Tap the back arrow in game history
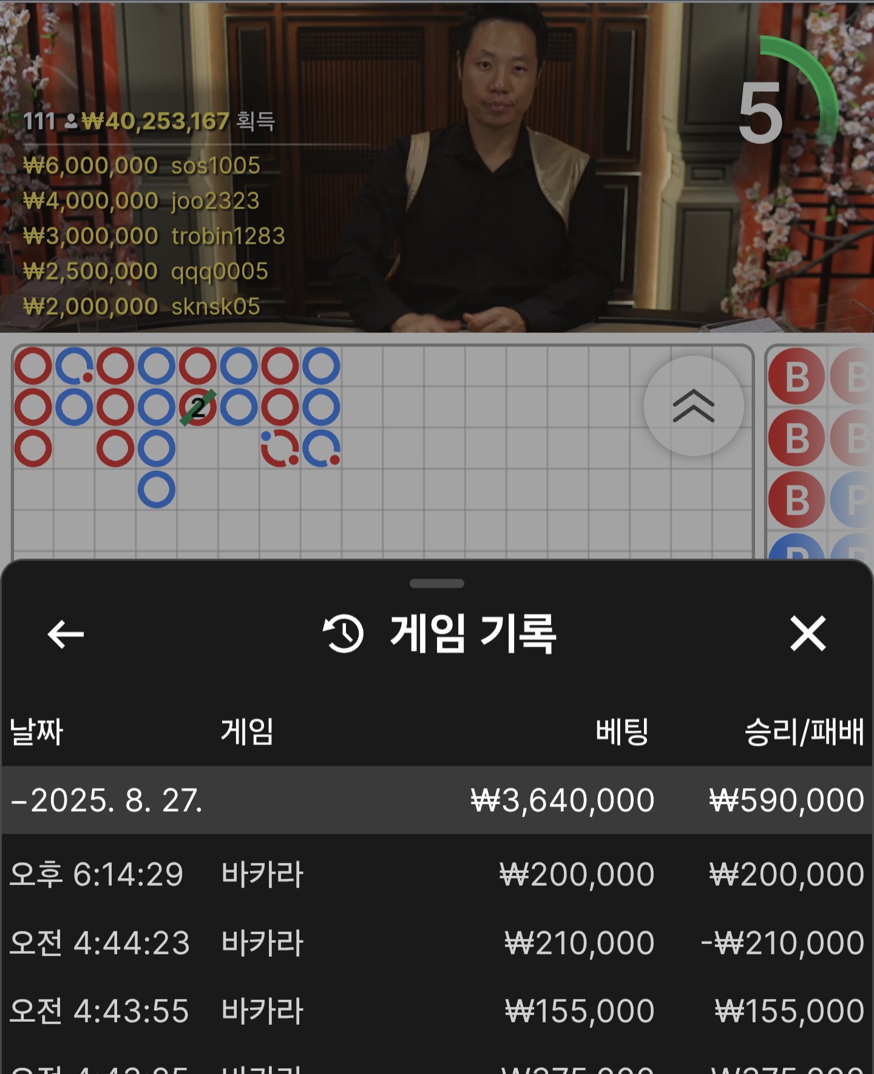 point(66,634)
